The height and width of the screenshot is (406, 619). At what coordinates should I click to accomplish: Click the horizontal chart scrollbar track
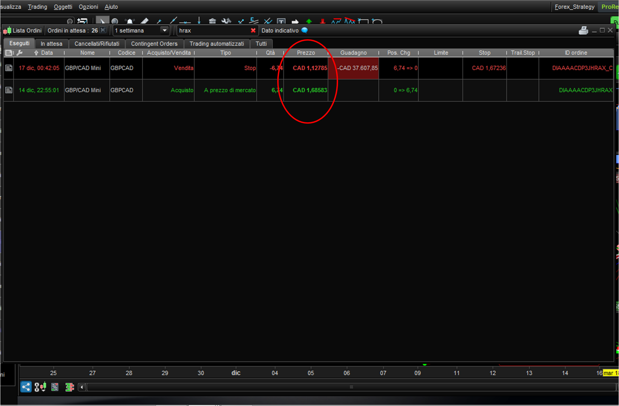point(351,387)
